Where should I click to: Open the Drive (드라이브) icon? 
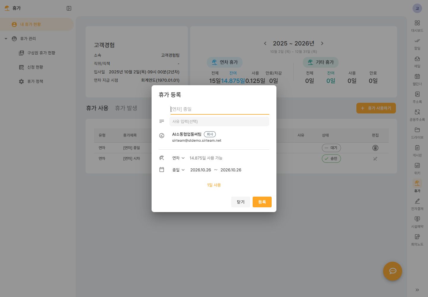point(417,130)
